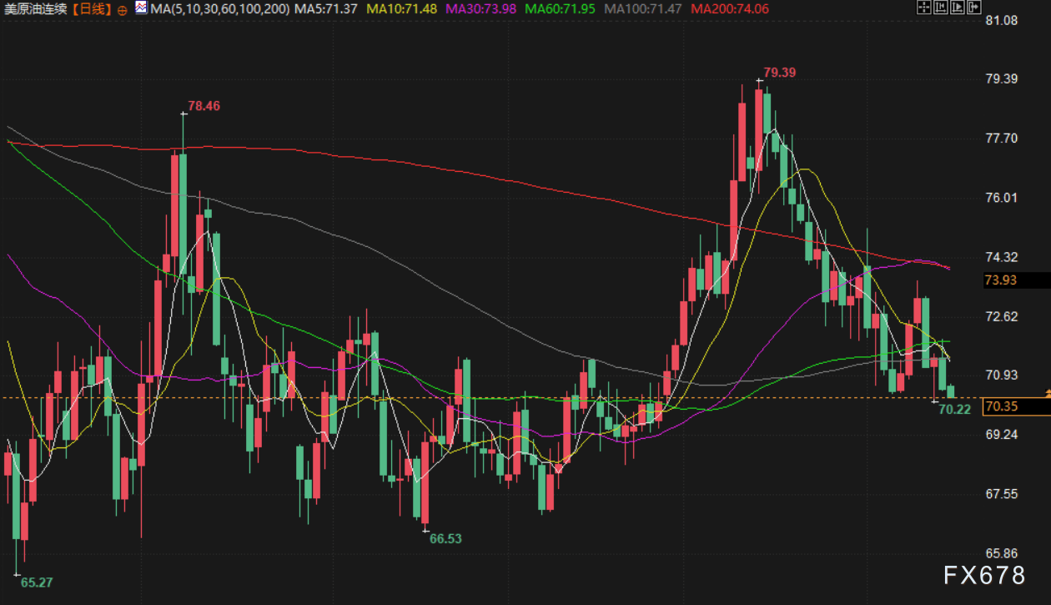The height and width of the screenshot is (605, 1051).
Task: Click the orange circle-plus icon beside 日线
Action: [122, 10]
